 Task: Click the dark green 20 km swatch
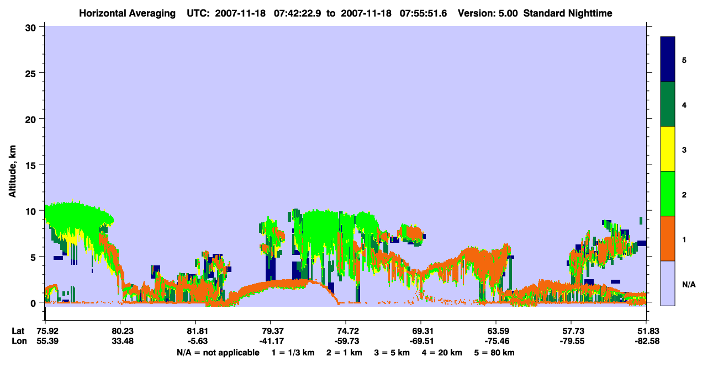point(668,104)
